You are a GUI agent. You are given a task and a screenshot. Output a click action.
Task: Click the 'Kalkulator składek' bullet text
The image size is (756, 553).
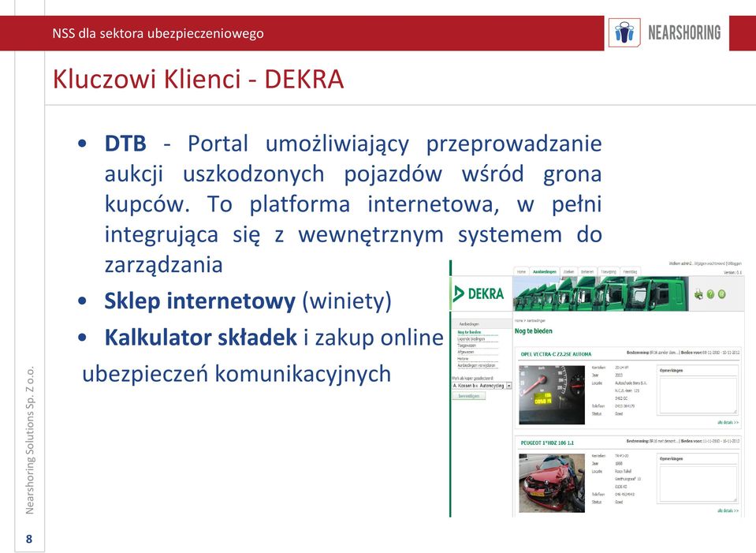pyautogui.click(x=200, y=338)
